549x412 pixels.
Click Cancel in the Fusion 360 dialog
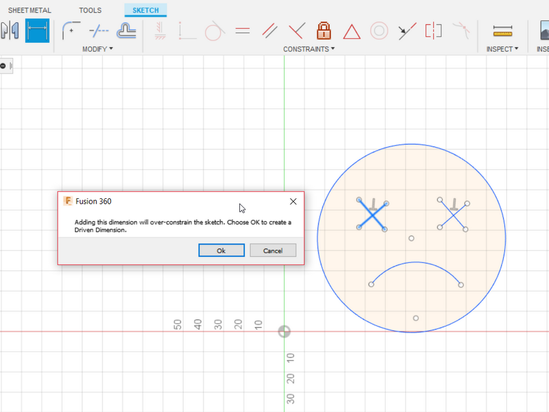click(273, 250)
